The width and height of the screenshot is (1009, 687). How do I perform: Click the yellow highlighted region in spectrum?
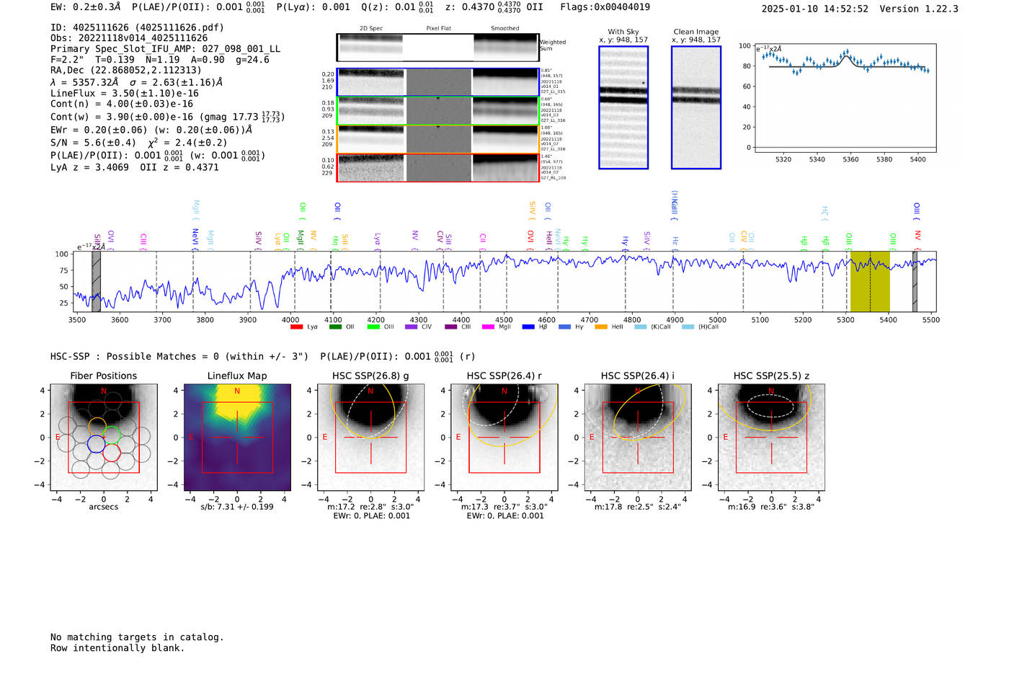[x=870, y=281]
